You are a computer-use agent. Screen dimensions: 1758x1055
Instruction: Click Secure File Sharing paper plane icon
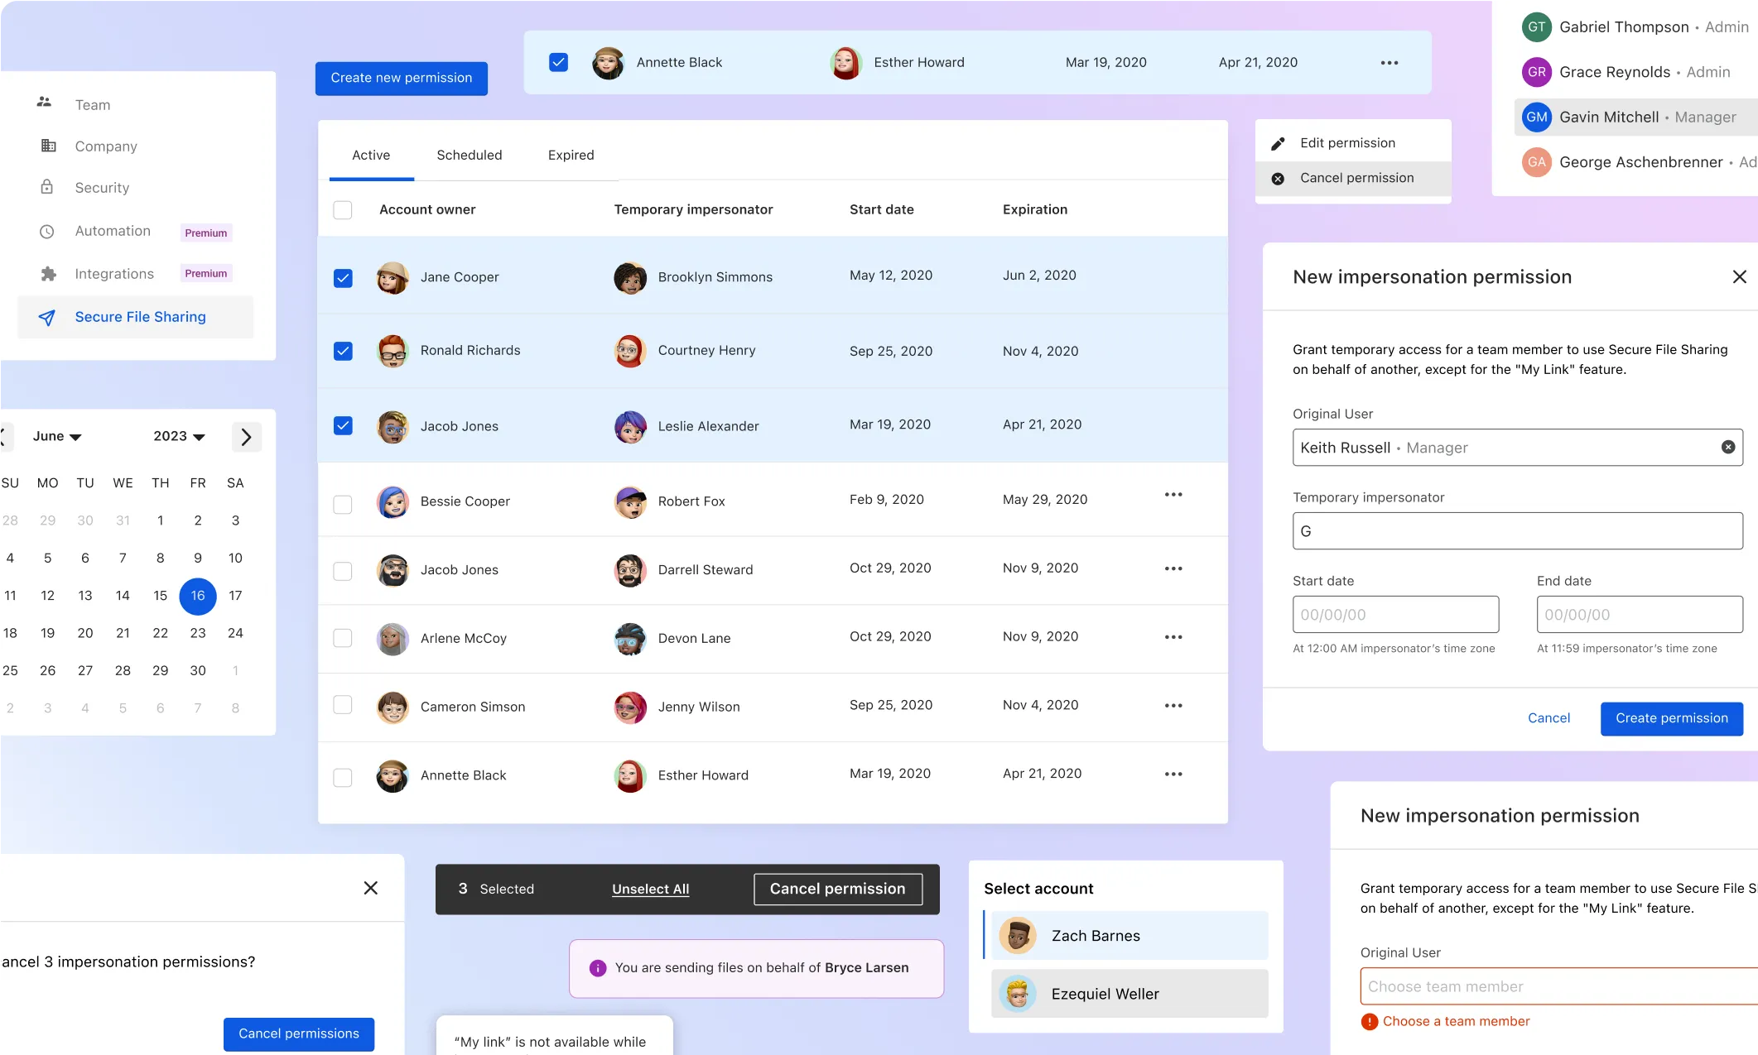point(47,317)
